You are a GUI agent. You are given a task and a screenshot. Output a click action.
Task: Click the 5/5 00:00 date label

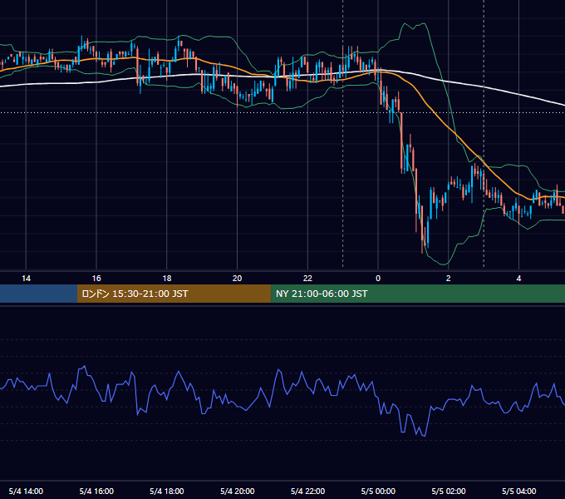378,491
